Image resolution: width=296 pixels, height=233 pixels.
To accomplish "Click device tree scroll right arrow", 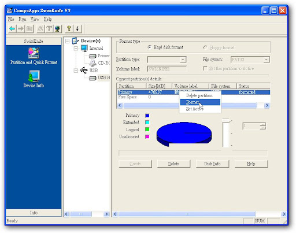I will (106, 214).
